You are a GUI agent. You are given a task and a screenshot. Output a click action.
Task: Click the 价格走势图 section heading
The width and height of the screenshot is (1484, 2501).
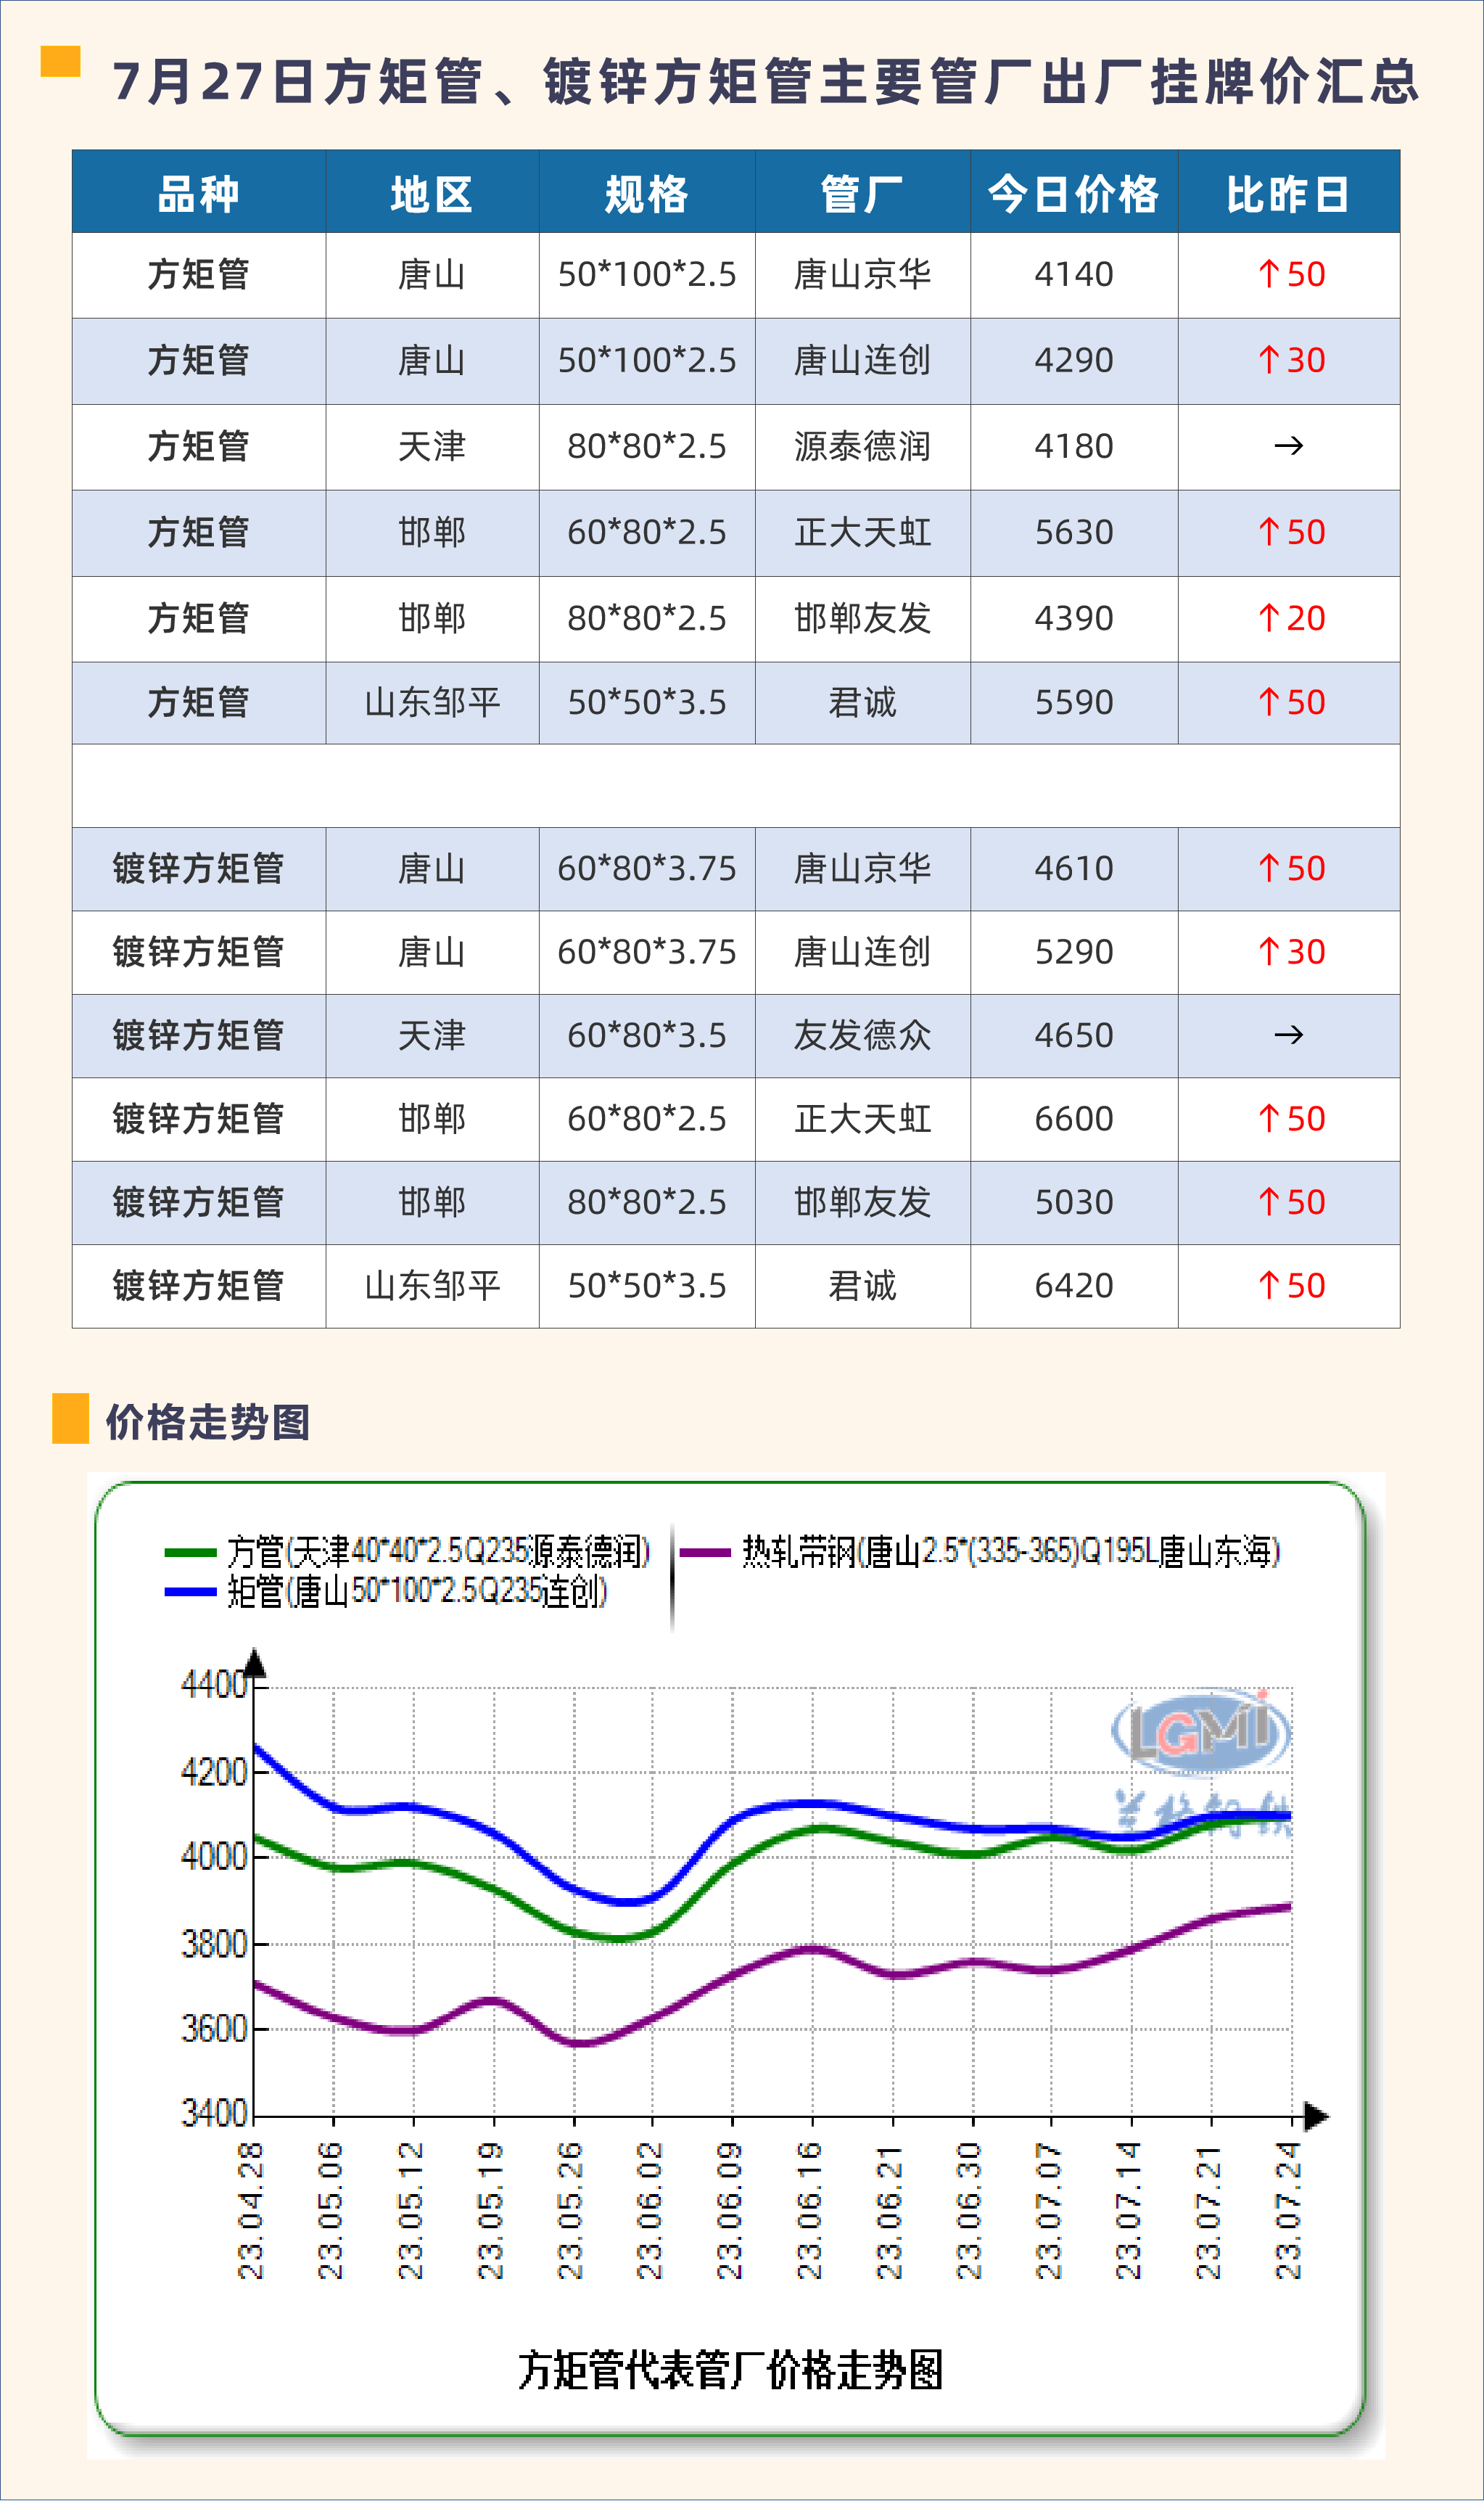tap(208, 1421)
